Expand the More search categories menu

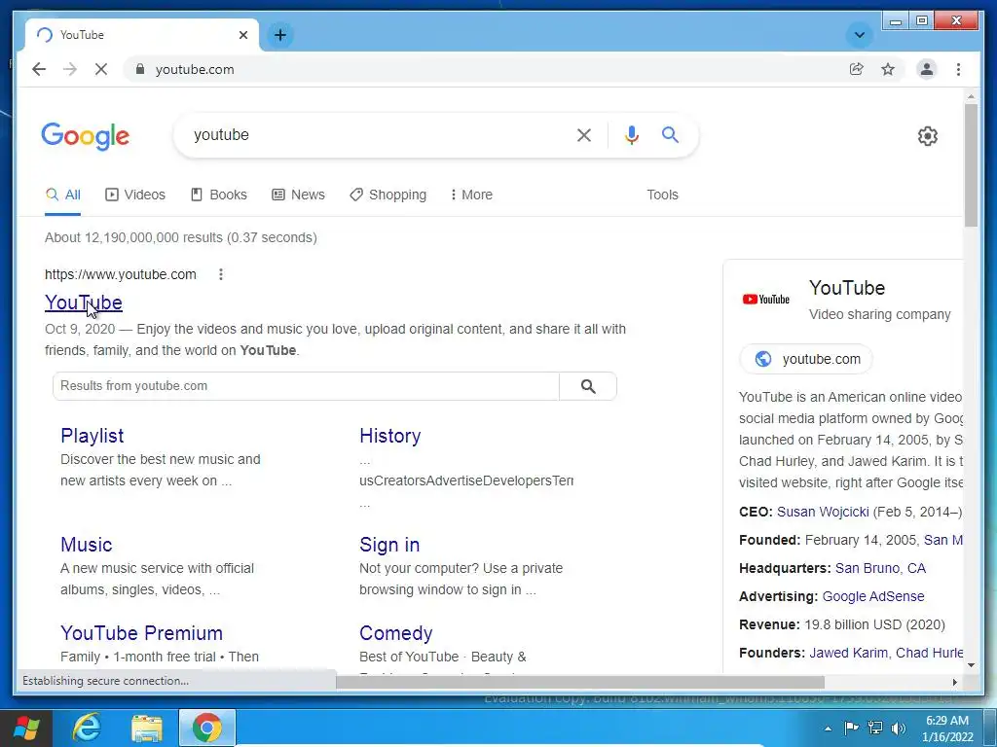pos(471,195)
